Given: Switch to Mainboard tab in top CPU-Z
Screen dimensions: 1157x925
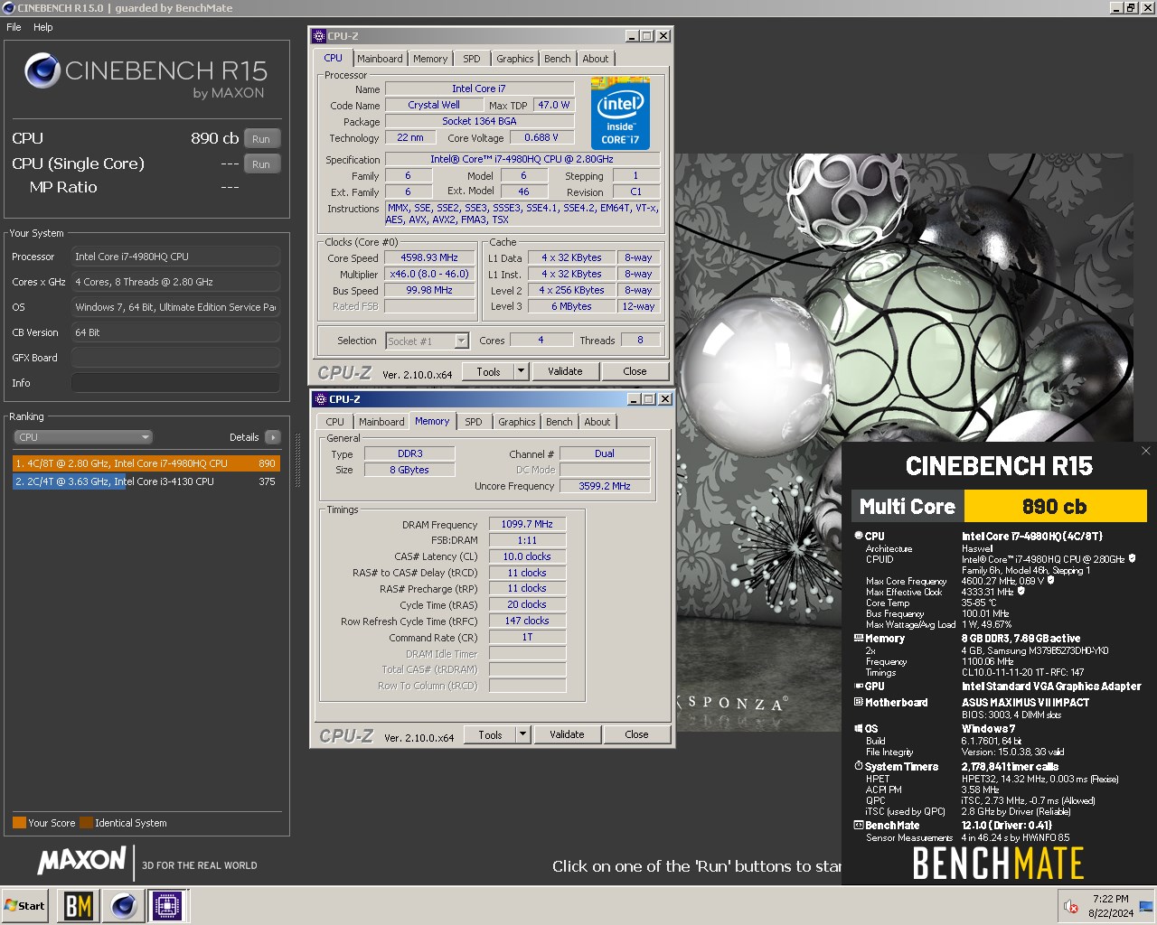Looking at the screenshot, I should point(380,59).
